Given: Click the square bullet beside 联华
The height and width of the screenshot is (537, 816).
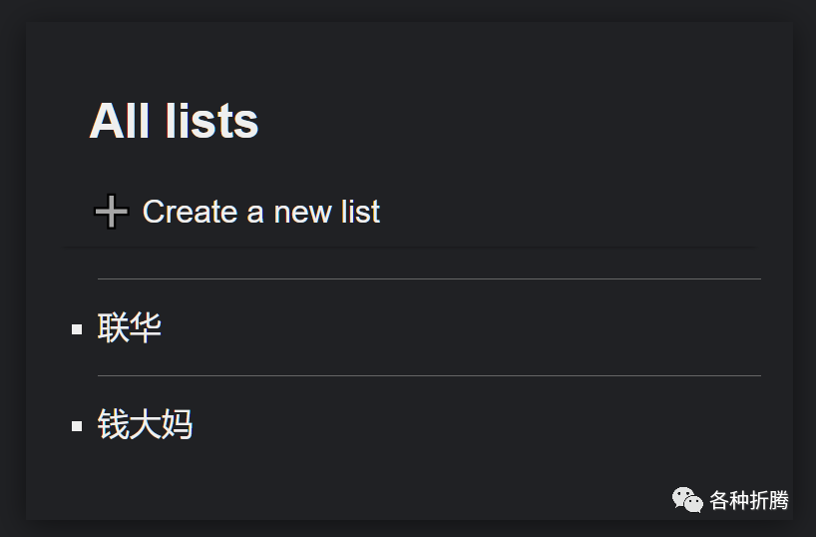Looking at the screenshot, I should [77, 329].
